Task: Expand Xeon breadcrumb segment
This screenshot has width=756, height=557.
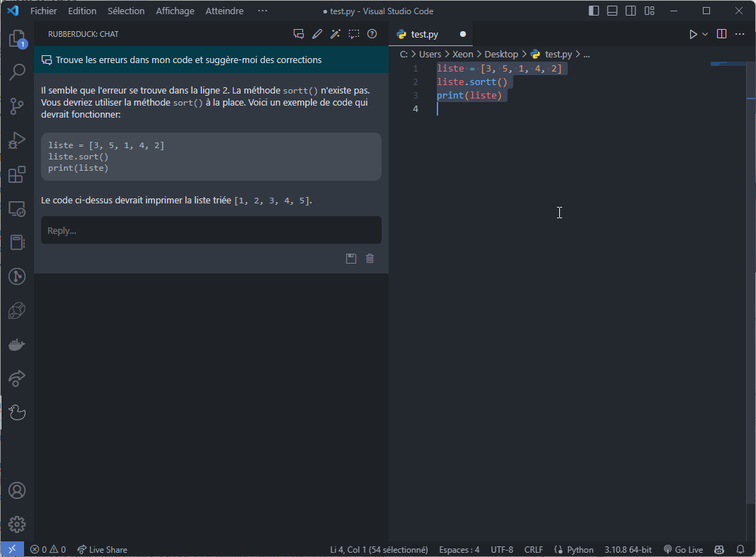Action: coord(462,55)
